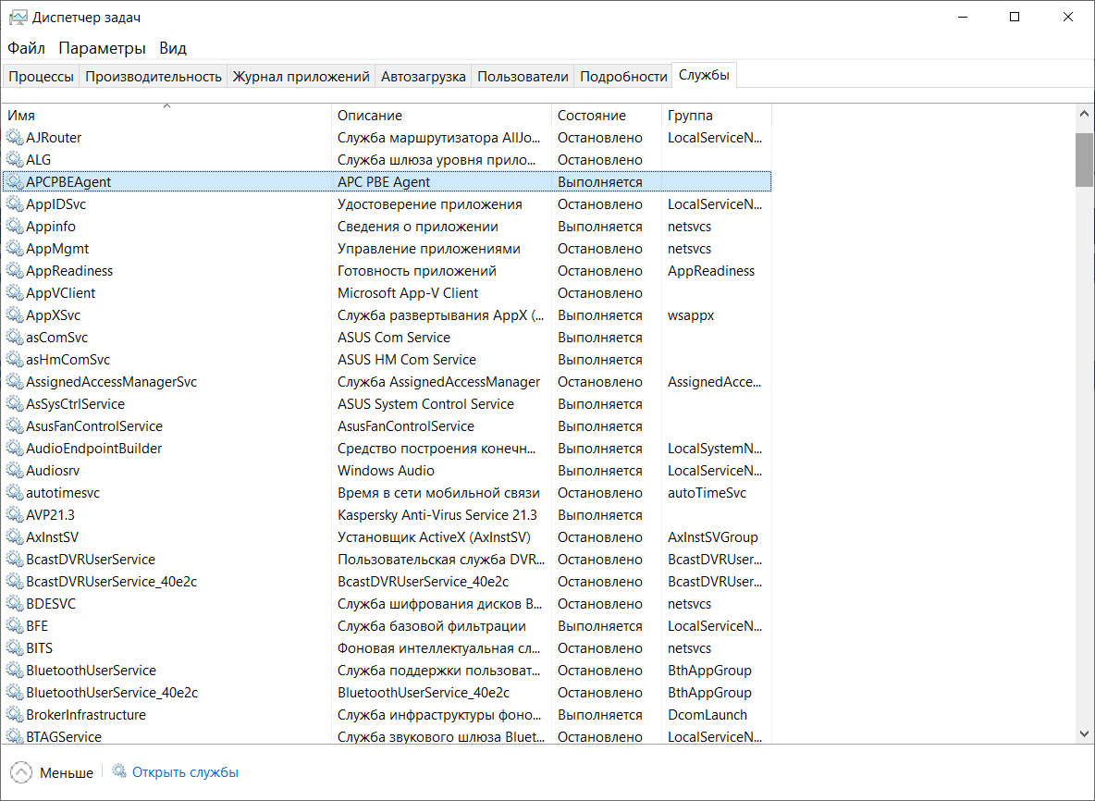The width and height of the screenshot is (1095, 801).
Task: Open the Открыть службы link
Action: coord(185,771)
